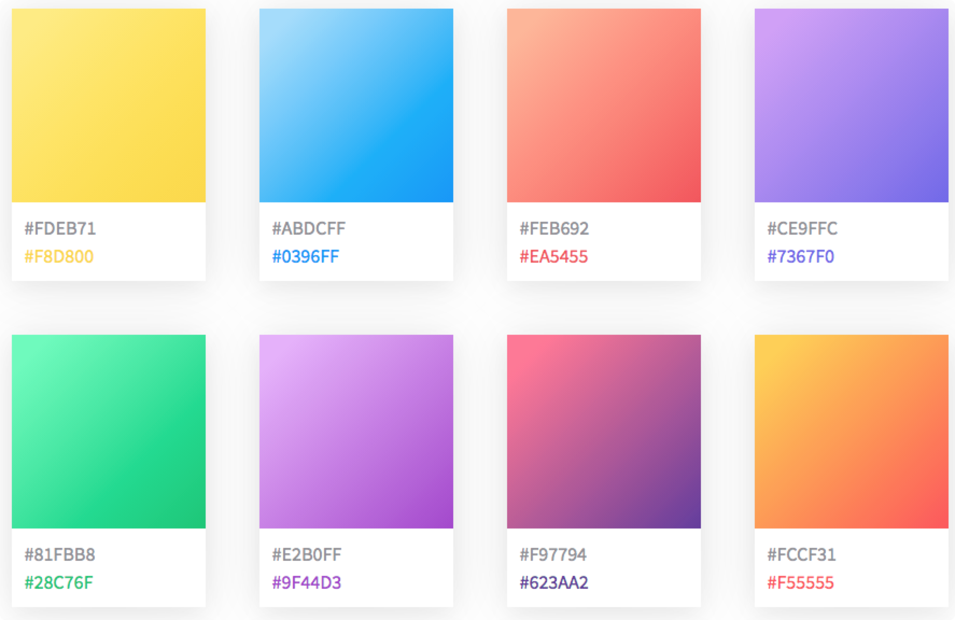
Task: Select the #F97794 hex label
Action: point(553,555)
